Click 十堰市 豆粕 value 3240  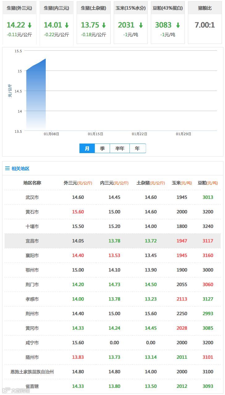point(208,226)
